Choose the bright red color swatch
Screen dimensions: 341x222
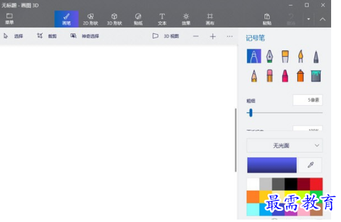(x=316, y=184)
